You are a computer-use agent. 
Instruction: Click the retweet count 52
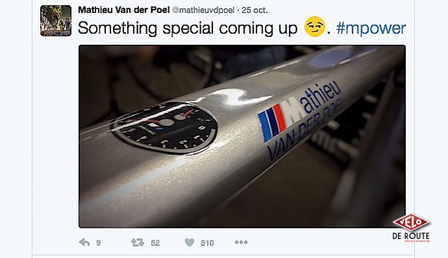click(x=155, y=243)
